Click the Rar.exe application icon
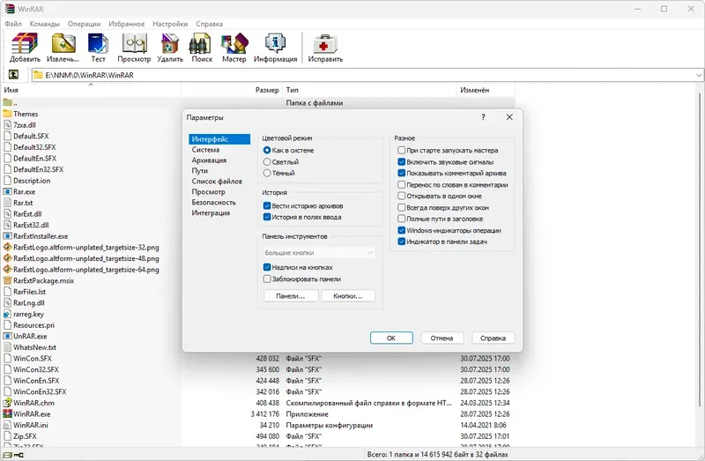Viewport: 705px width, 461px height. pos(7,191)
